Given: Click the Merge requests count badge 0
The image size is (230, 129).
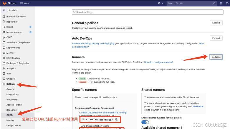Looking at the screenshot, I should (30, 32).
